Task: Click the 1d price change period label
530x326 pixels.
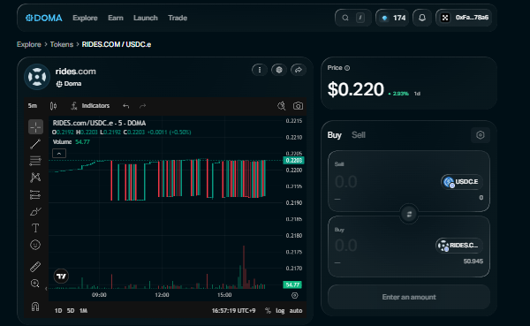Action: coord(417,94)
